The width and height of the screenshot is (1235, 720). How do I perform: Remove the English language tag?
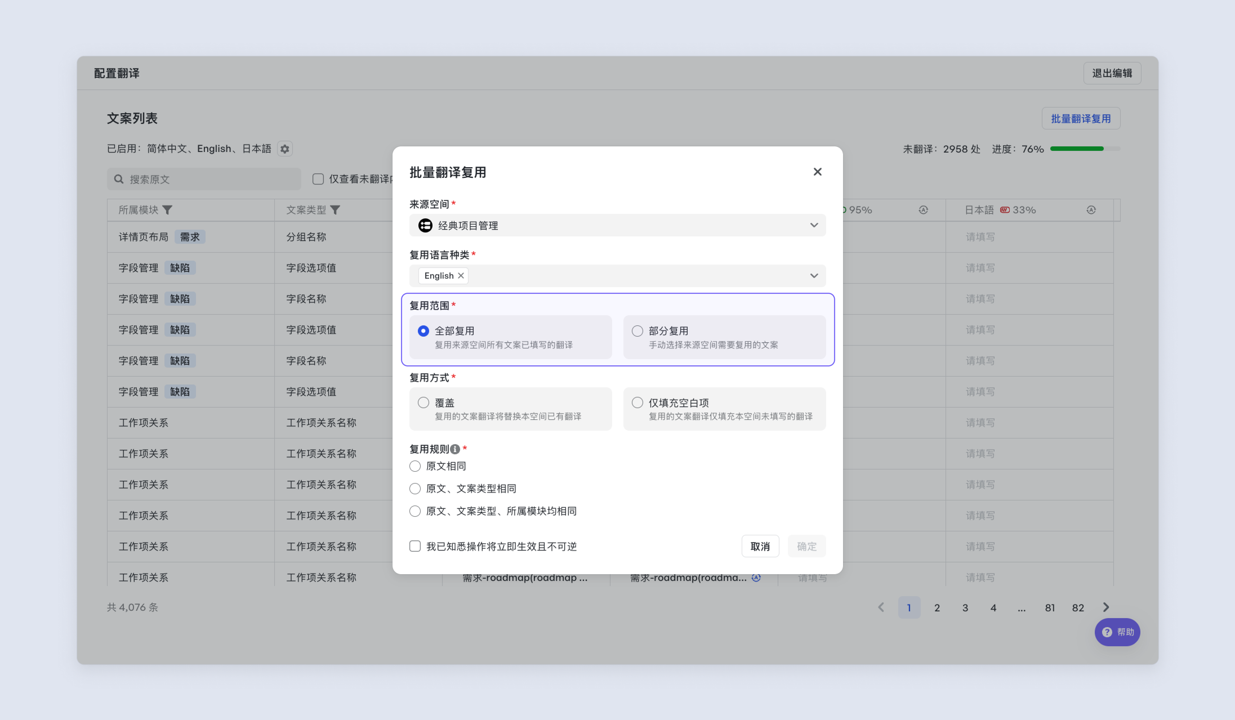461,276
